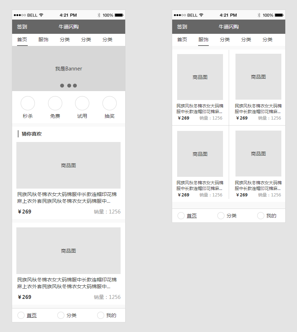Click 牛逼闪购 title in right phone header
Image resolution: width=297 pixels, height=332 pixels.
click(x=229, y=27)
